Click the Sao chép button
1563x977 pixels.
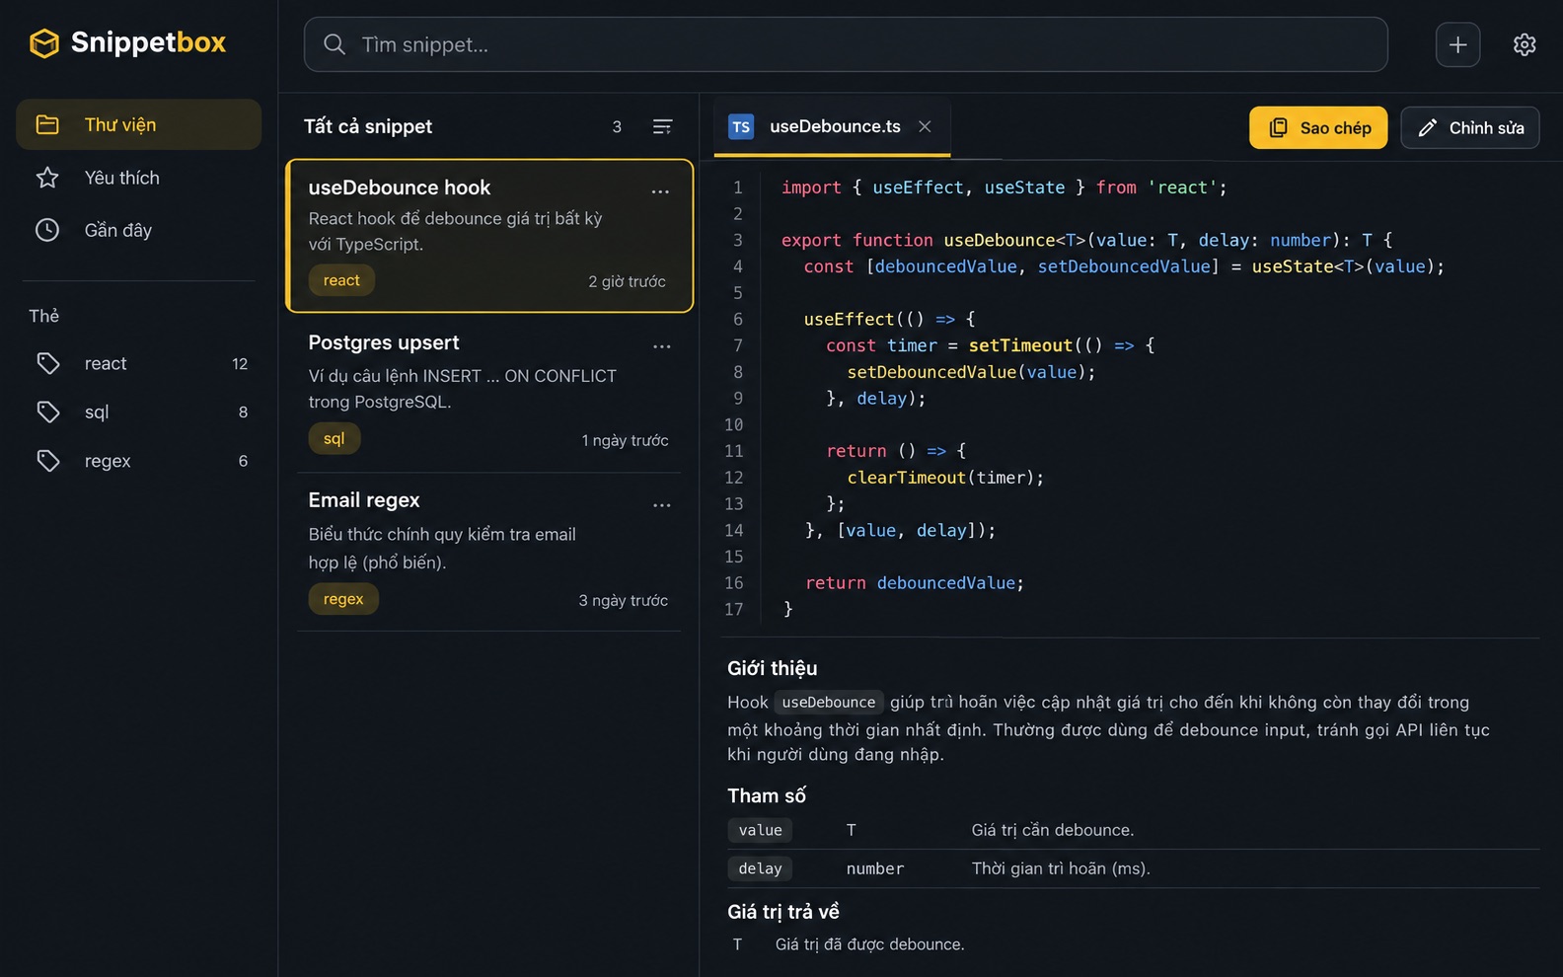1318,127
